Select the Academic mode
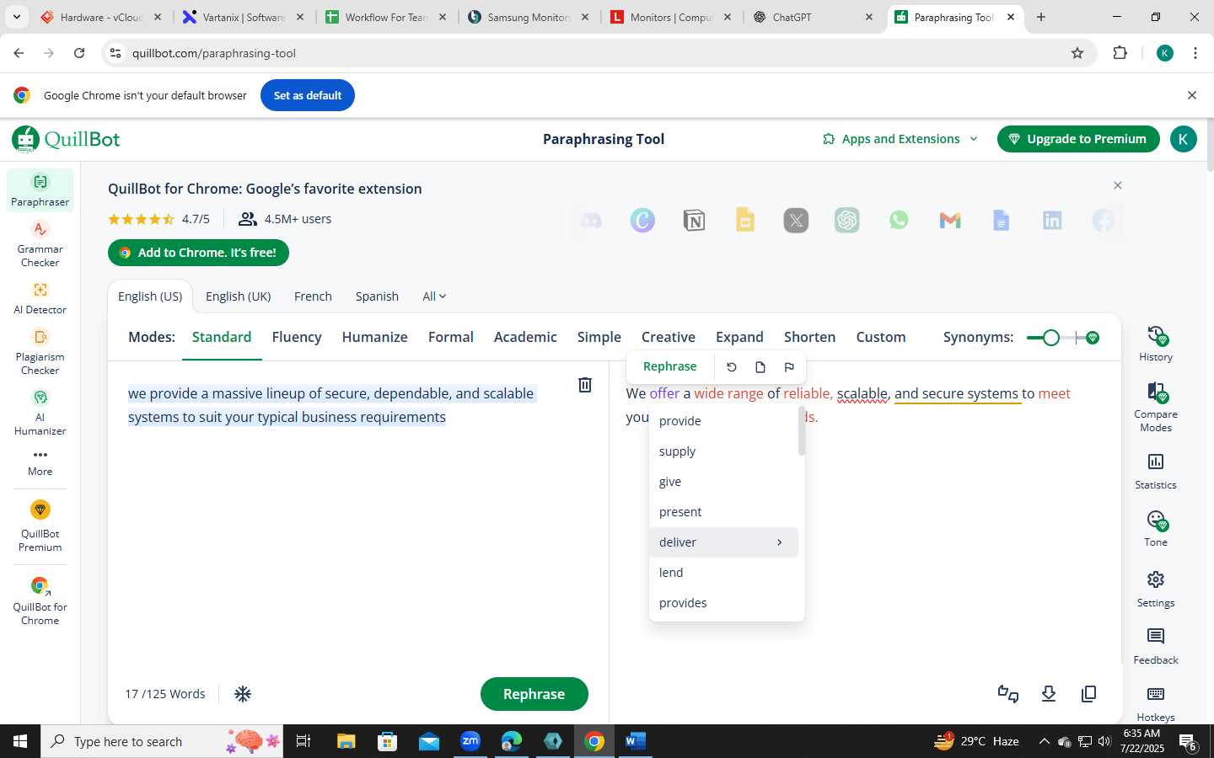1214x758 pixels. click(525, 337)
